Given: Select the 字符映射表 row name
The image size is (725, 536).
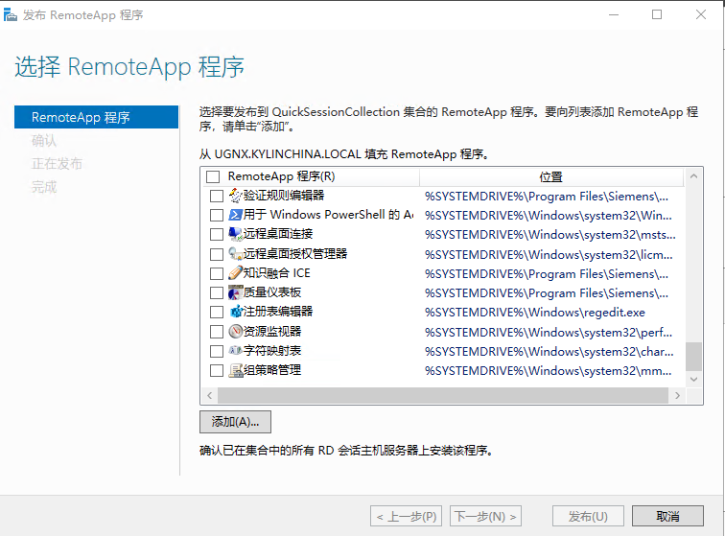Looking at the screenshot, I should click(x=272, y=351).
